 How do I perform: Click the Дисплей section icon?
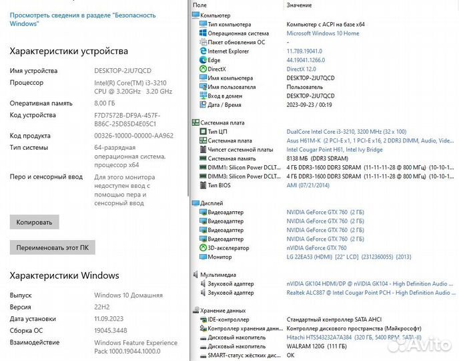tap(195, 203)
